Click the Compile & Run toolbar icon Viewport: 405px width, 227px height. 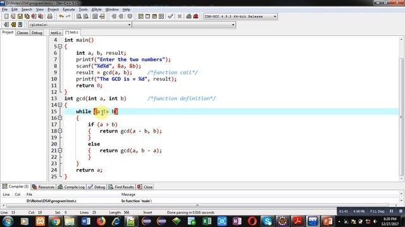pos(154,16)
